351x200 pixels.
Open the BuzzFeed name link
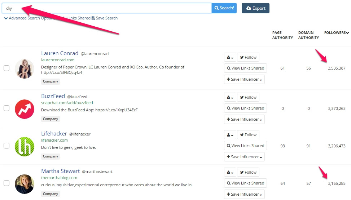(x=53, y=96)
